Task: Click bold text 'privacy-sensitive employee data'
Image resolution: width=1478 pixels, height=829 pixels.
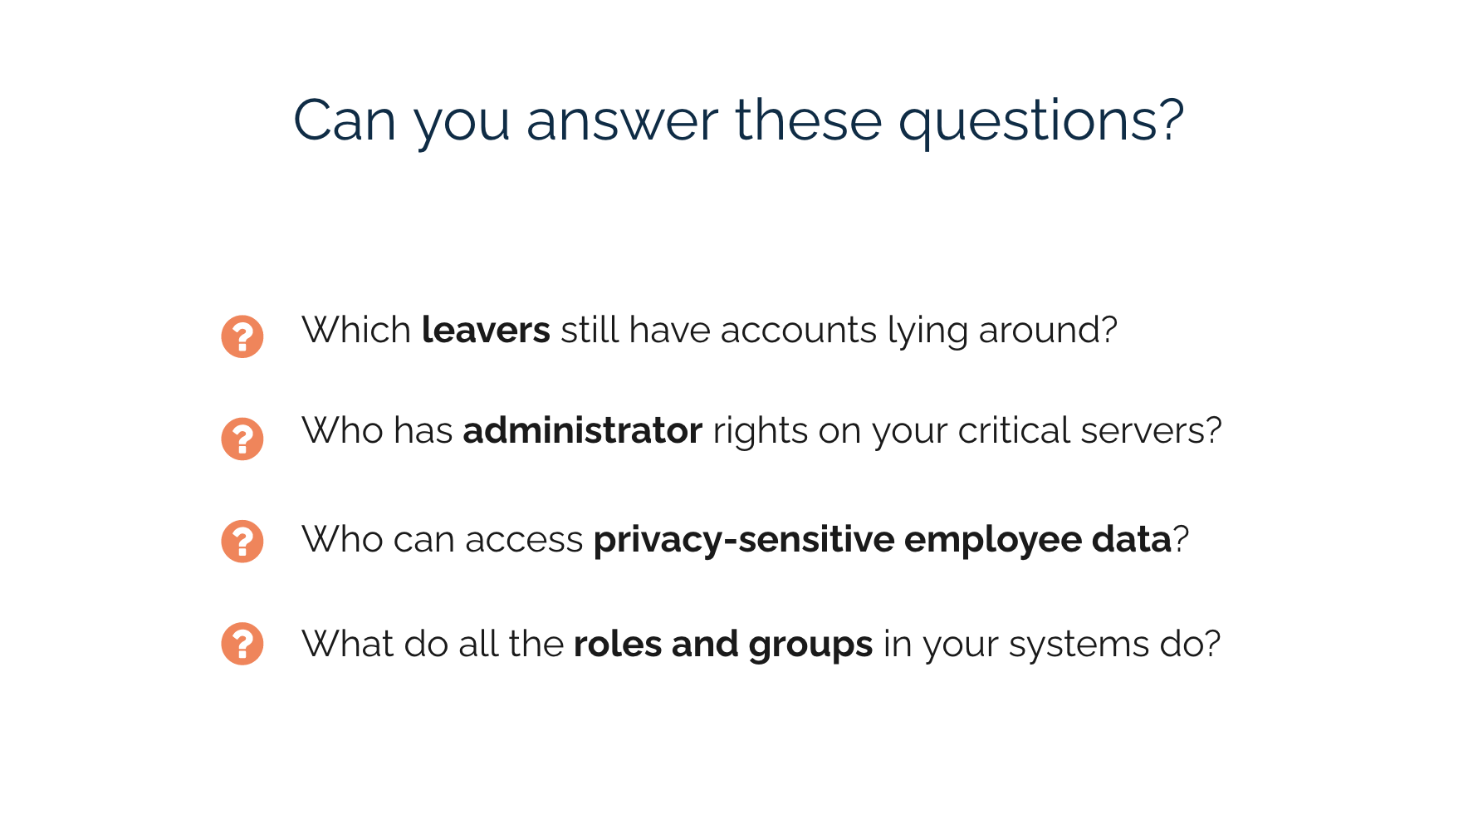Action: [x=882, y=540]
